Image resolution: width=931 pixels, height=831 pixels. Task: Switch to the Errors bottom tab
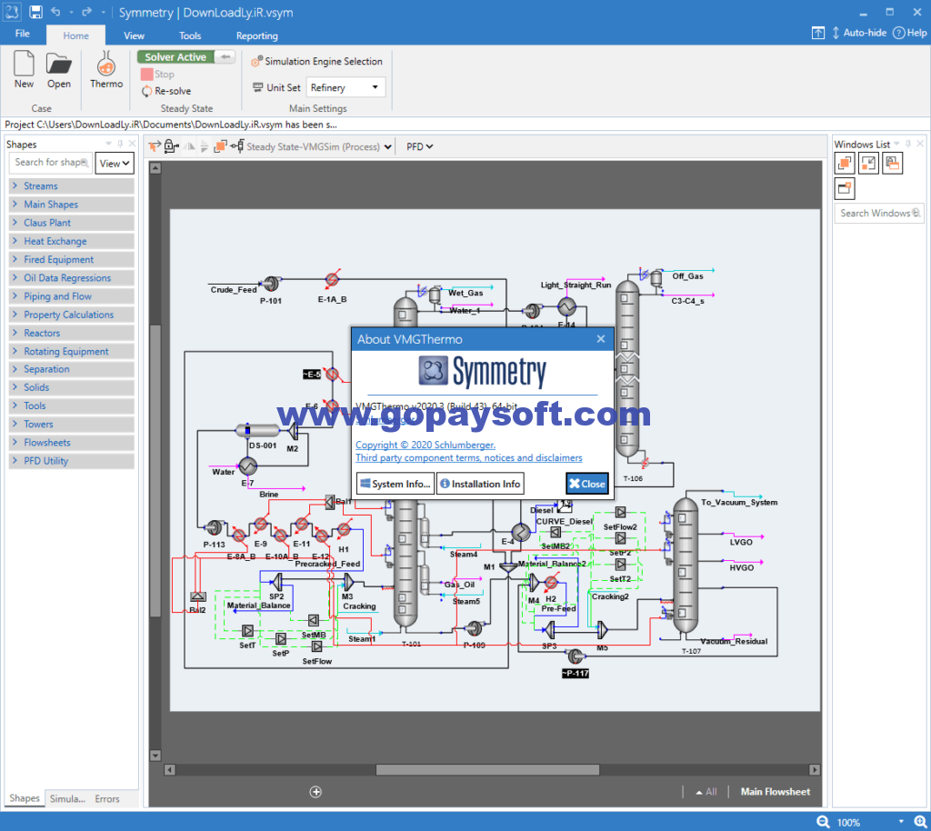point(107,799)
